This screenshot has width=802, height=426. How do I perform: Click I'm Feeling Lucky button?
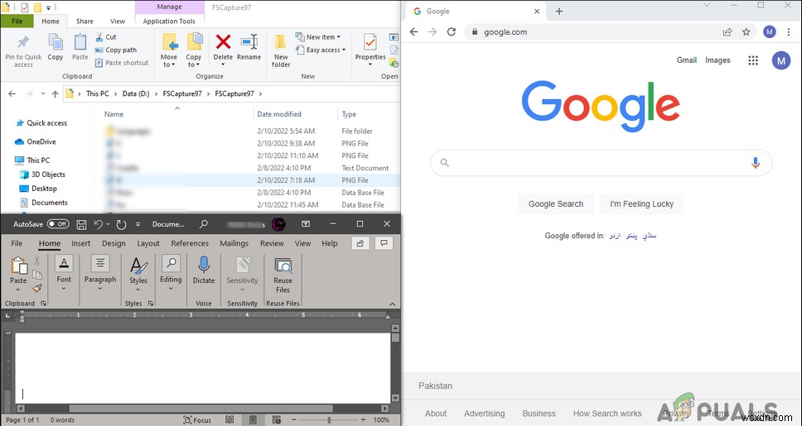641,203
